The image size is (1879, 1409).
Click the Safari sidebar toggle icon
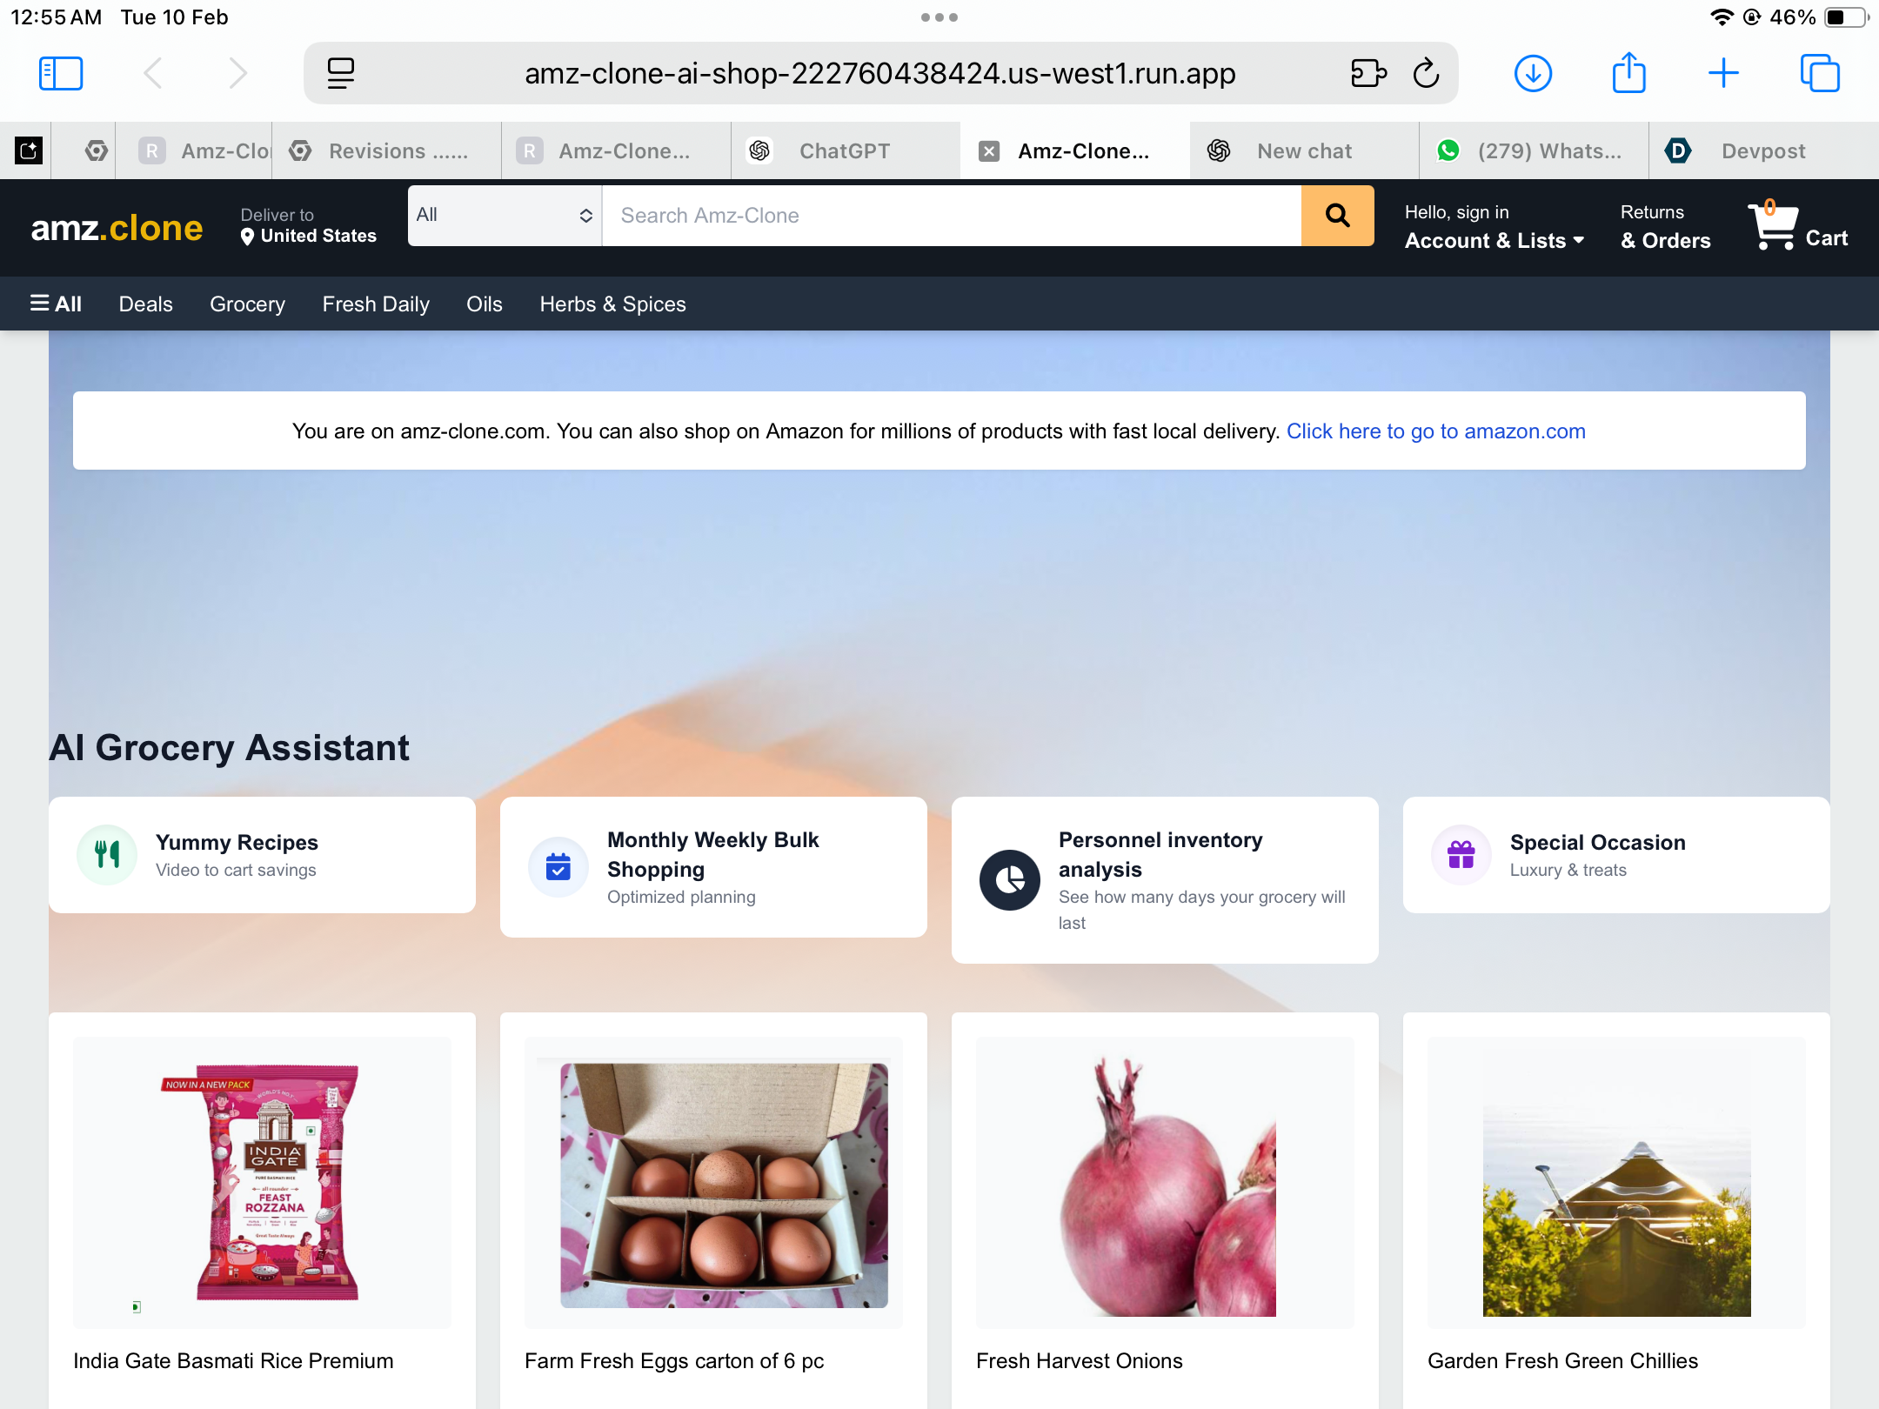pyautogui.click(x=61, y=73)
